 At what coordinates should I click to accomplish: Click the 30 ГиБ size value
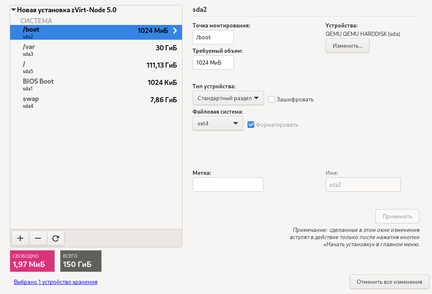[x=166, y=48]
